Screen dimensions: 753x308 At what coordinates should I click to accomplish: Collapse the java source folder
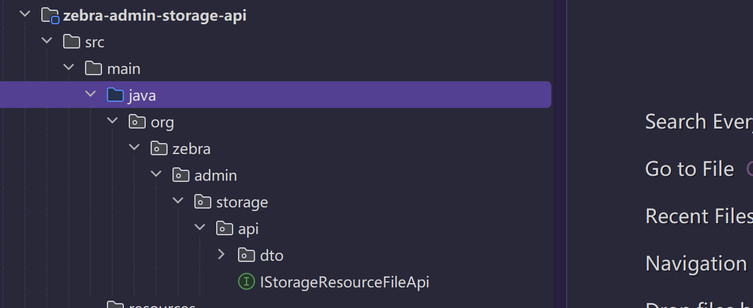click(x=90, y=95)
